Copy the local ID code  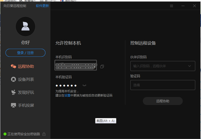click(x=102, y=66)
